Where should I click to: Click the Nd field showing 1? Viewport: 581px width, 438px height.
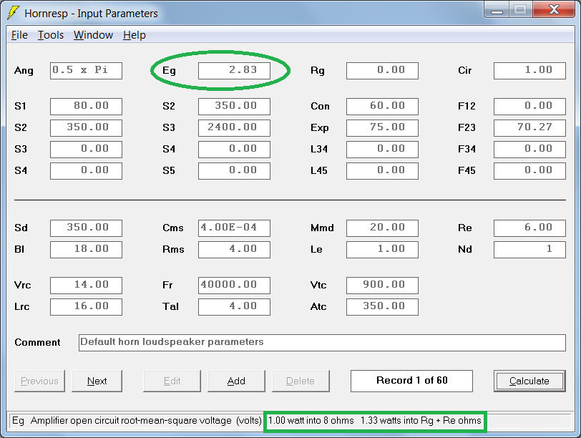coord(530,249)
